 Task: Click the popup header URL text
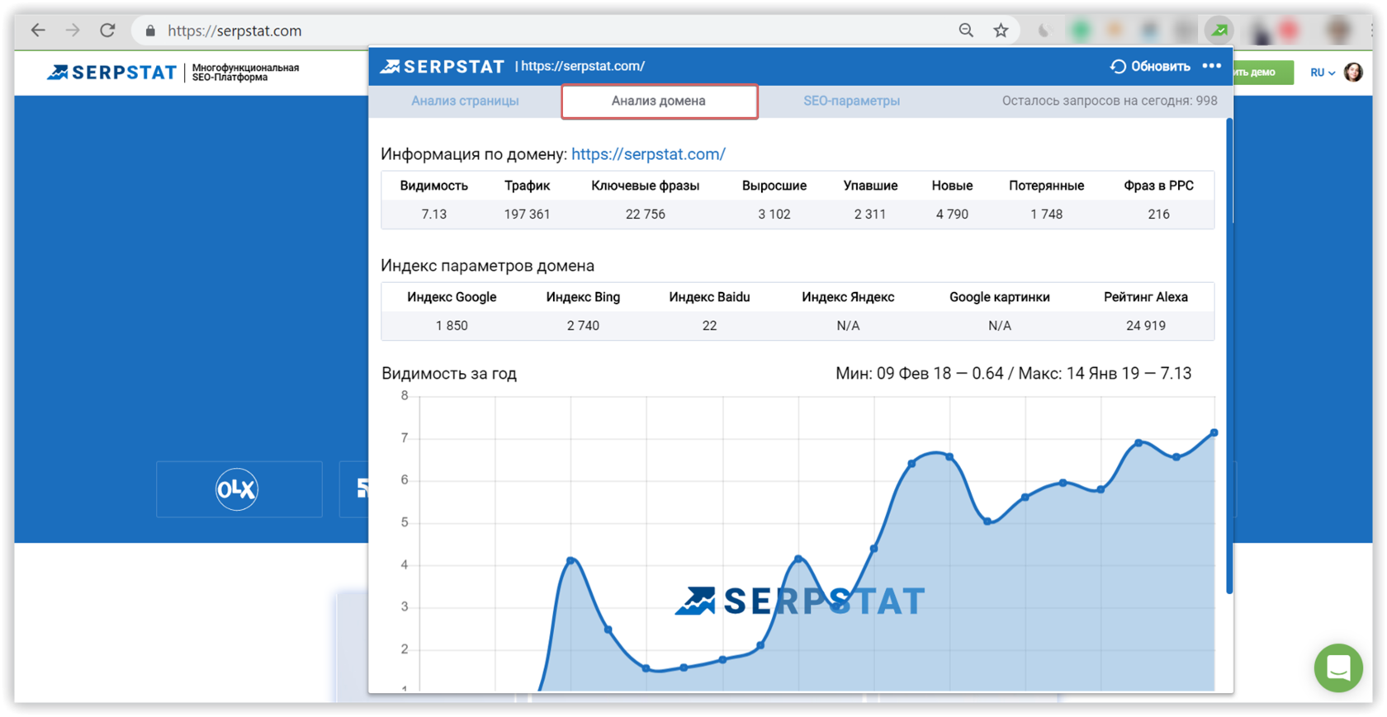[583, 66]
